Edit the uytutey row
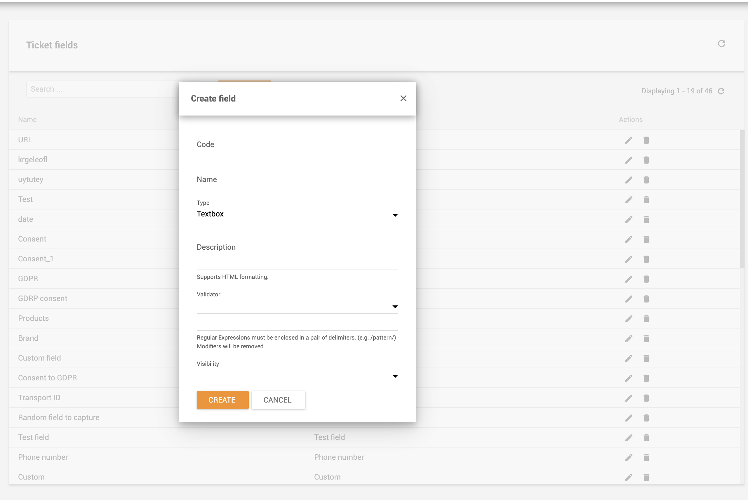Viewport: 748px width, 500px height. pyautogui.click(x=629, y=180)
